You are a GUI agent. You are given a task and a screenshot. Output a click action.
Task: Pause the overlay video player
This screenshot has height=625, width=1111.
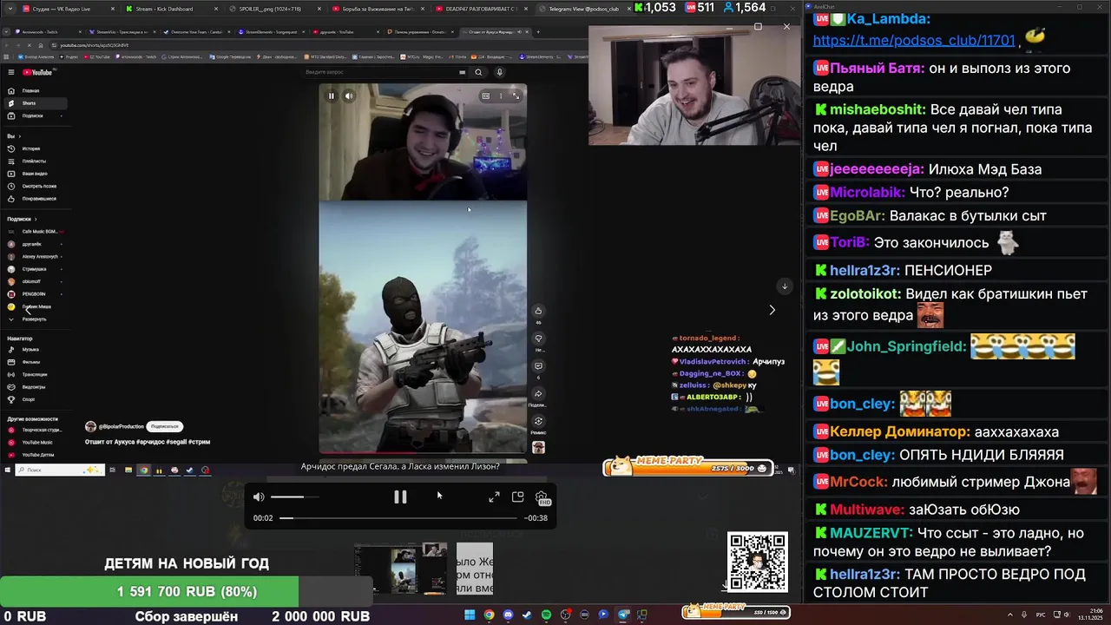[x=400, y=497]
